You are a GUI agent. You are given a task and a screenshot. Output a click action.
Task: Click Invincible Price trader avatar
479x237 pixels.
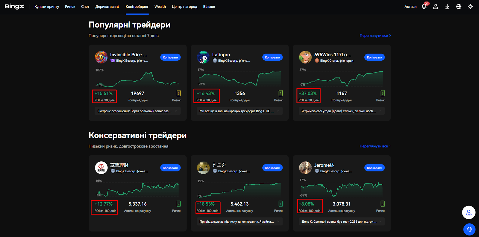(101, 57)
